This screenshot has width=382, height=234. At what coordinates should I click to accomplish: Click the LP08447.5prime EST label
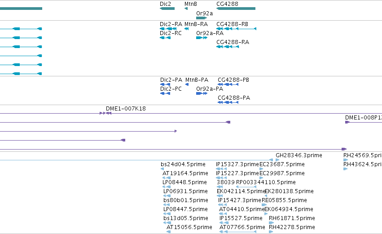tap(185, 209)
